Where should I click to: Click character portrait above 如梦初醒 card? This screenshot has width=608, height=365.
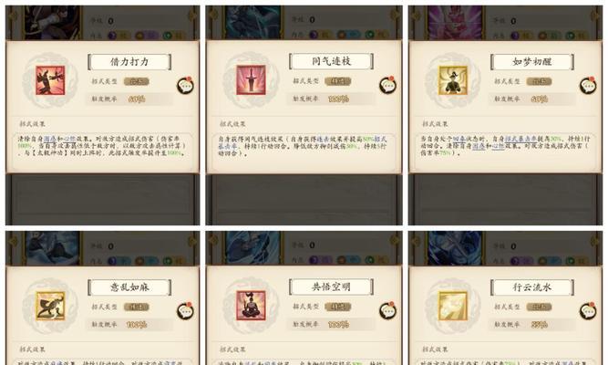point(455,23)
